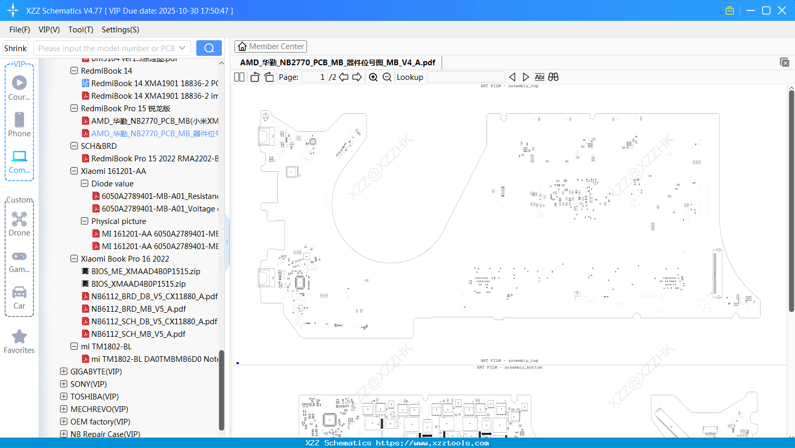
Task: Click the detach window icon beside the PDF tab
Action: [x=785, y=62]
